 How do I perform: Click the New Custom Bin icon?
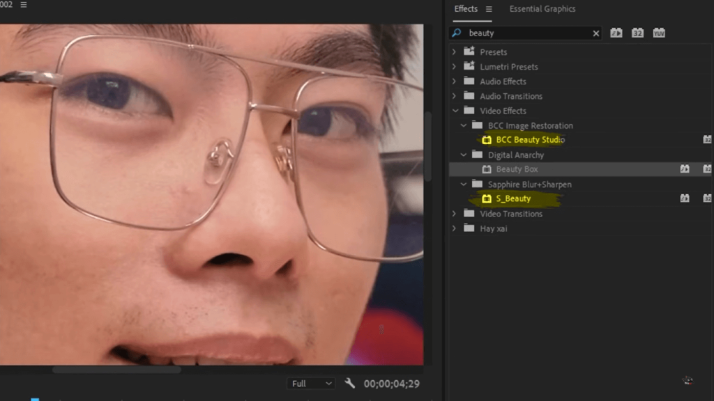coord(688,380)
